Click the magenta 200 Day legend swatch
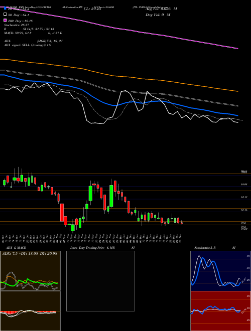This screenshot has height=331, width=251. click(5, 20)
